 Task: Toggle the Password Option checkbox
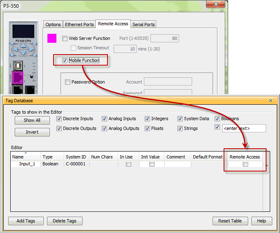[68, 82]
